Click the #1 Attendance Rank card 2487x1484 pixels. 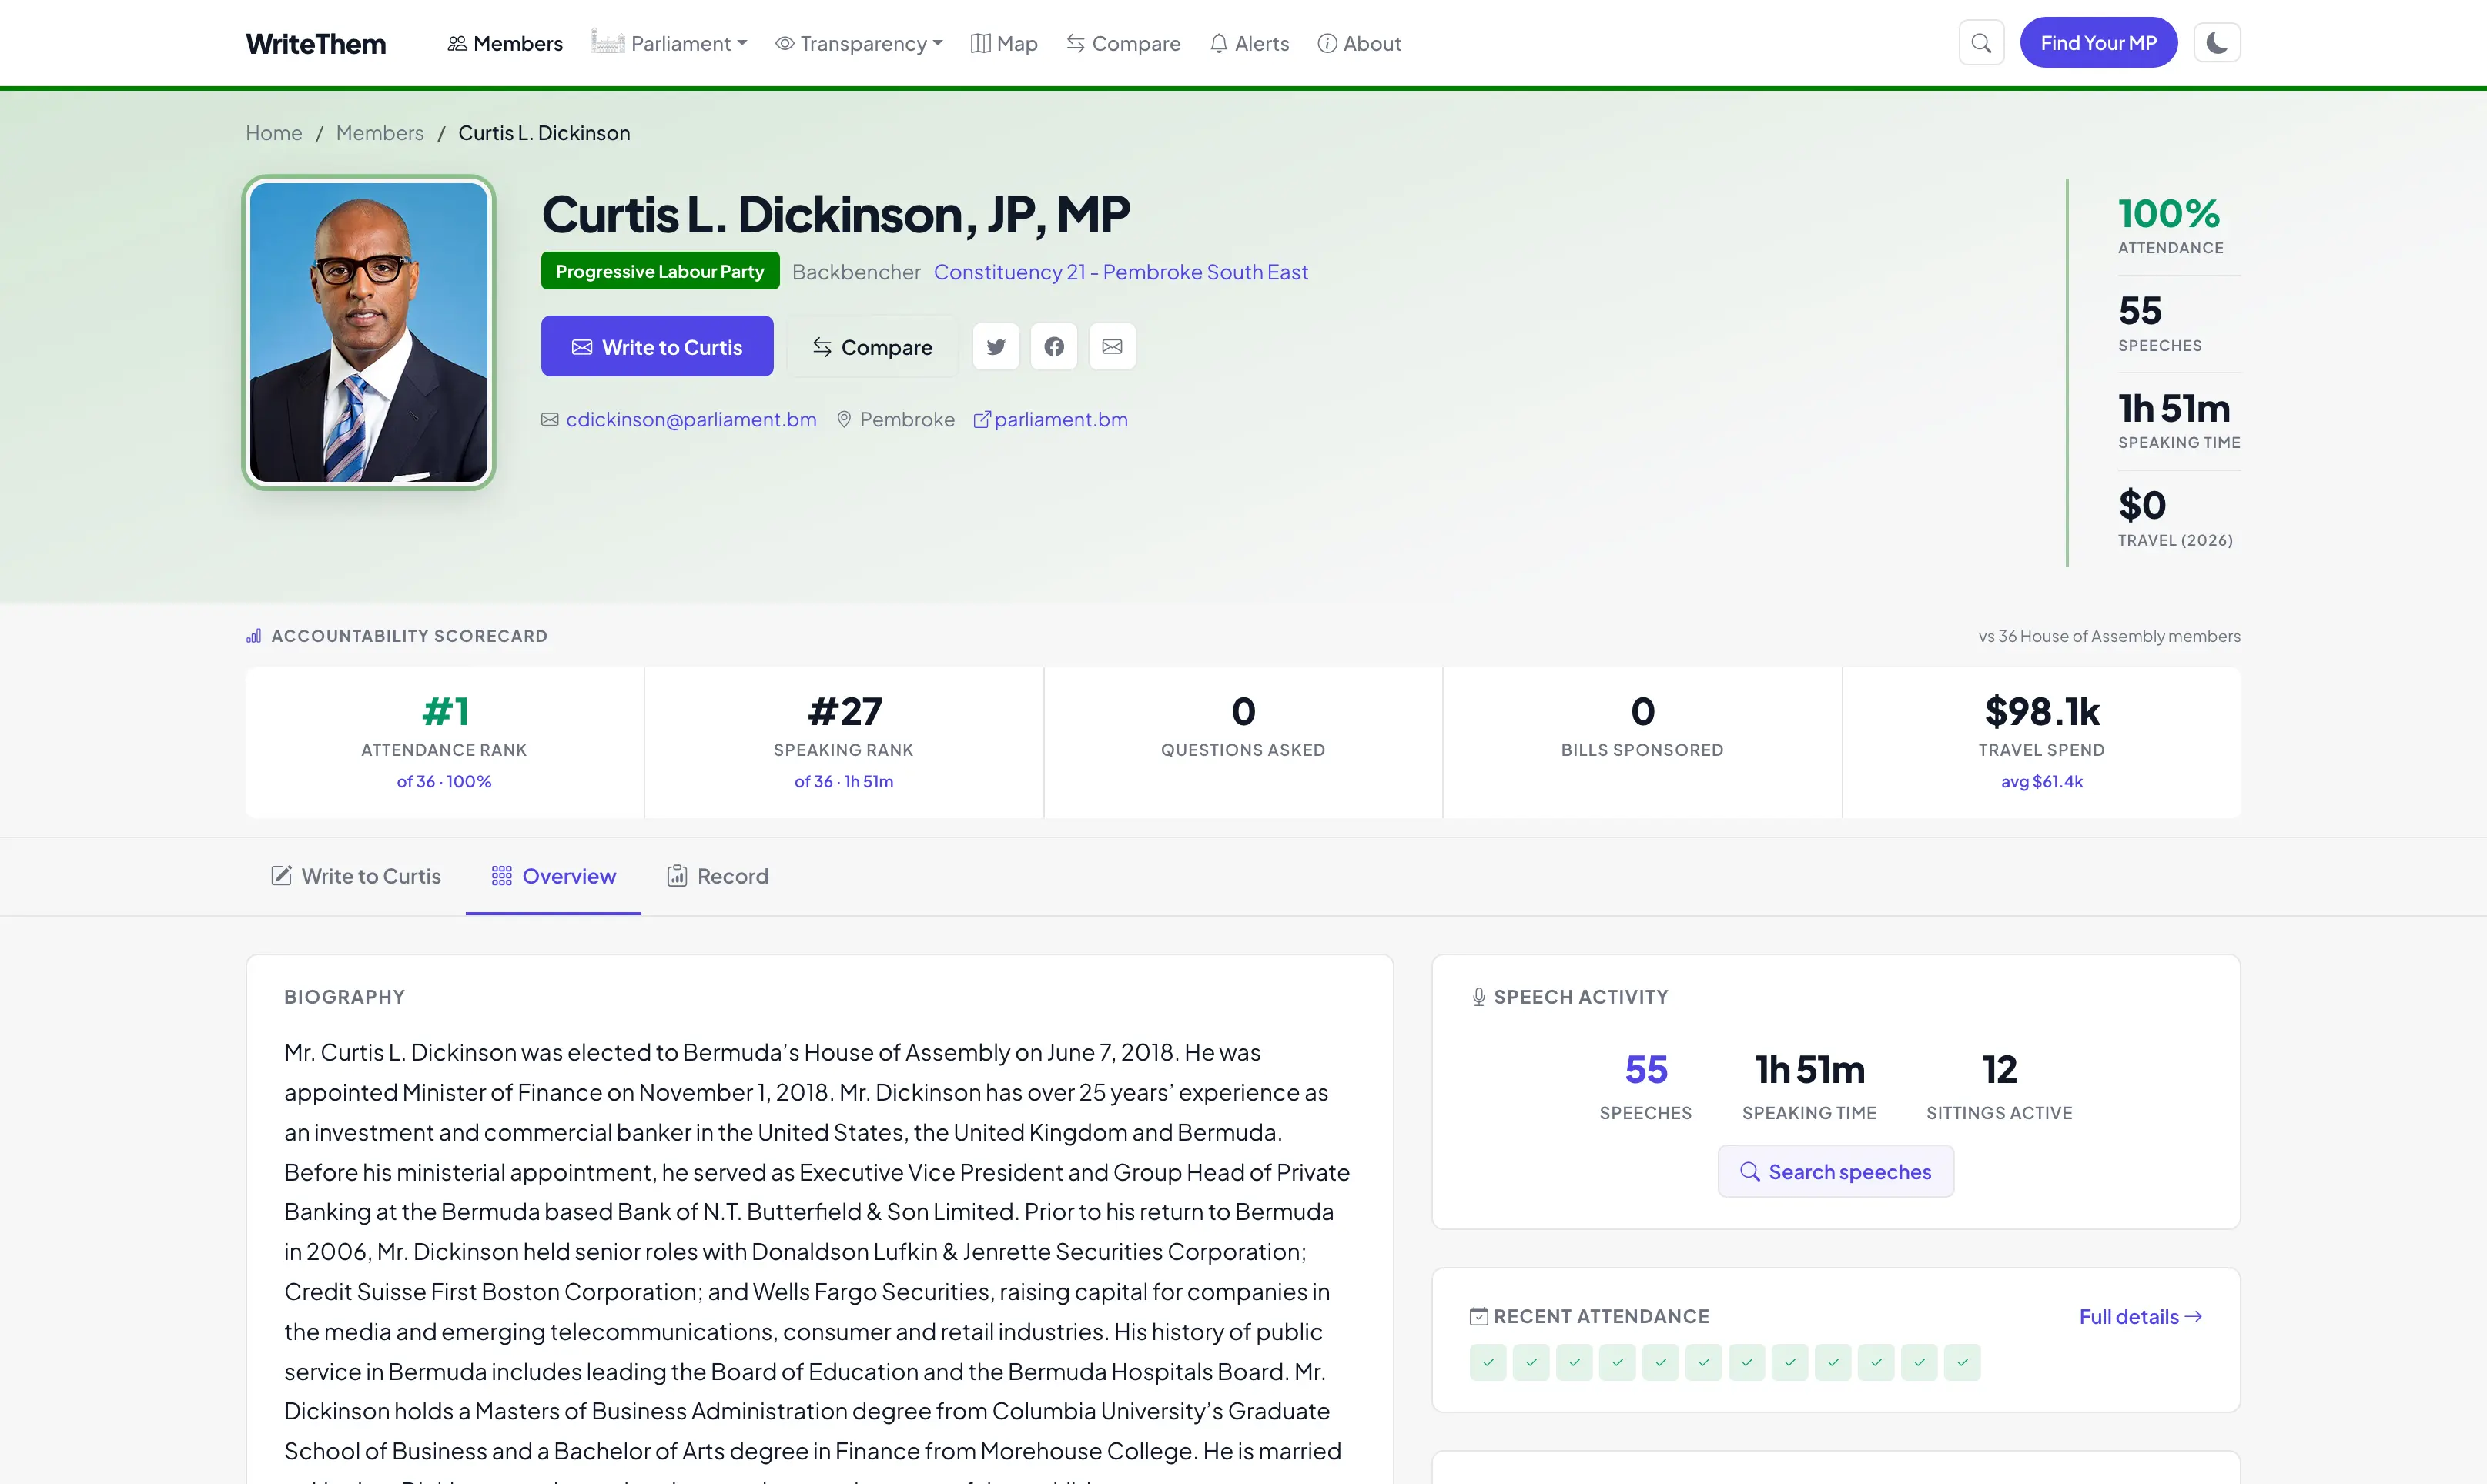click(444, 743)
